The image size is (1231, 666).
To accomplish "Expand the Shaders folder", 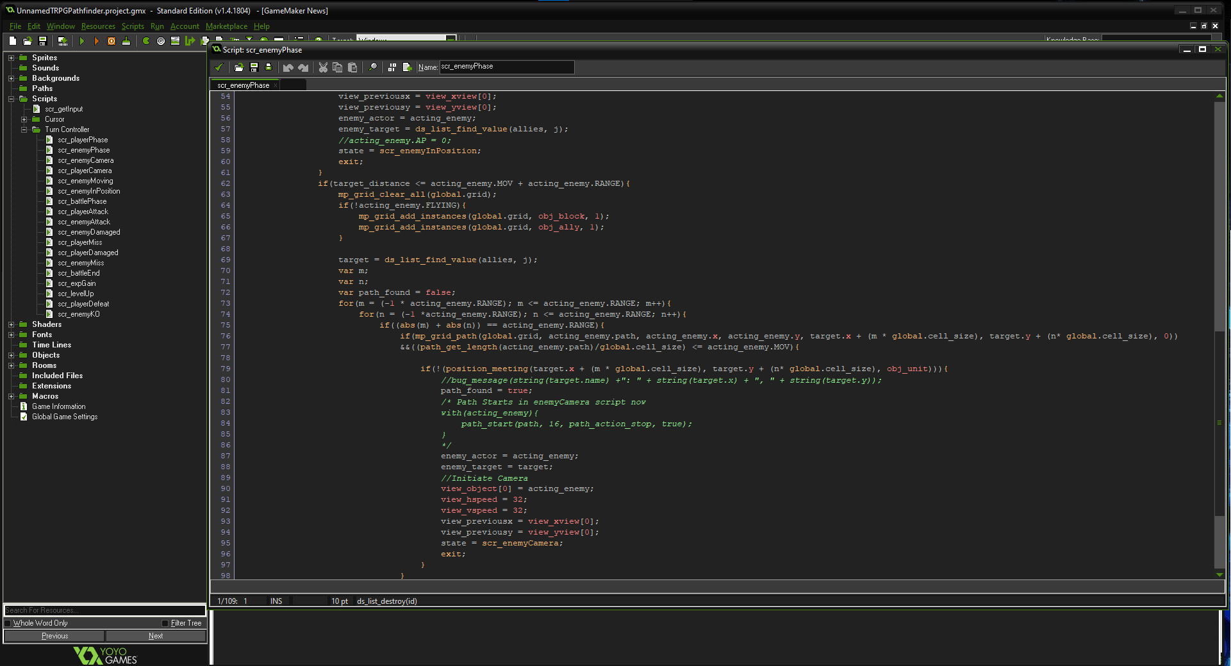I will [x=11, y=324].
